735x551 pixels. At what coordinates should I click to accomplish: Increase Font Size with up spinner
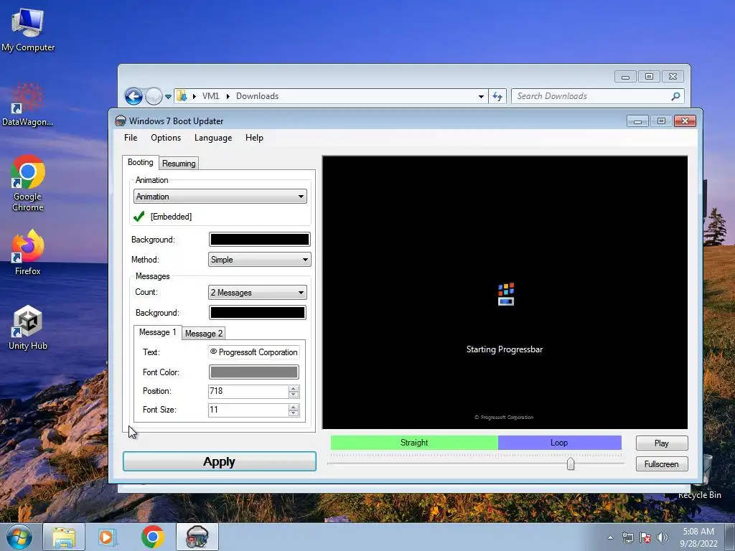pyautogui.click(x=294, y=408)
